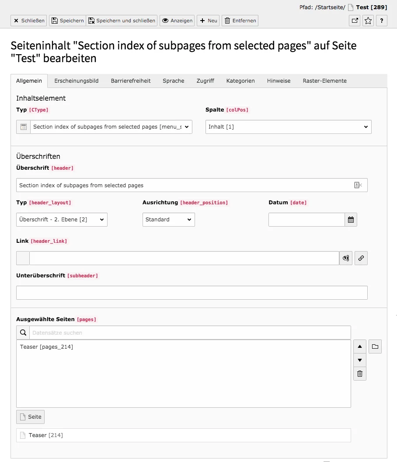Open the help question mark icon
Viewport: 397px width, 462px height.
click(381, 20)
